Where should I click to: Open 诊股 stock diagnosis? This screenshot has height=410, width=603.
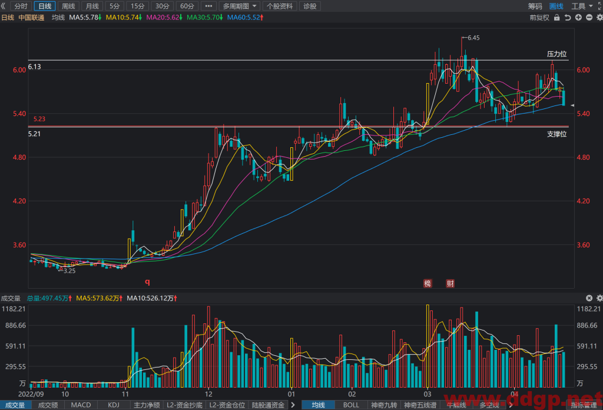click(310, 6)
